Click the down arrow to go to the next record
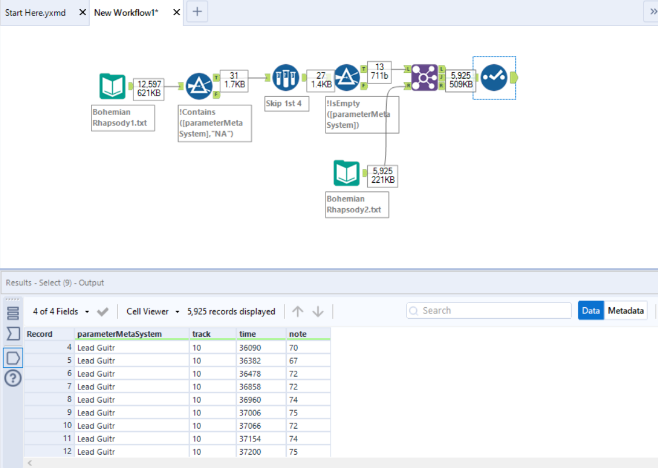 [x=318, y=311]
